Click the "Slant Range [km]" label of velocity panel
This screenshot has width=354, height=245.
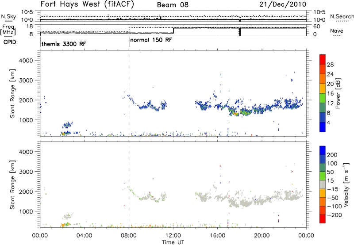pyautogui.click(x=12, y=185)
